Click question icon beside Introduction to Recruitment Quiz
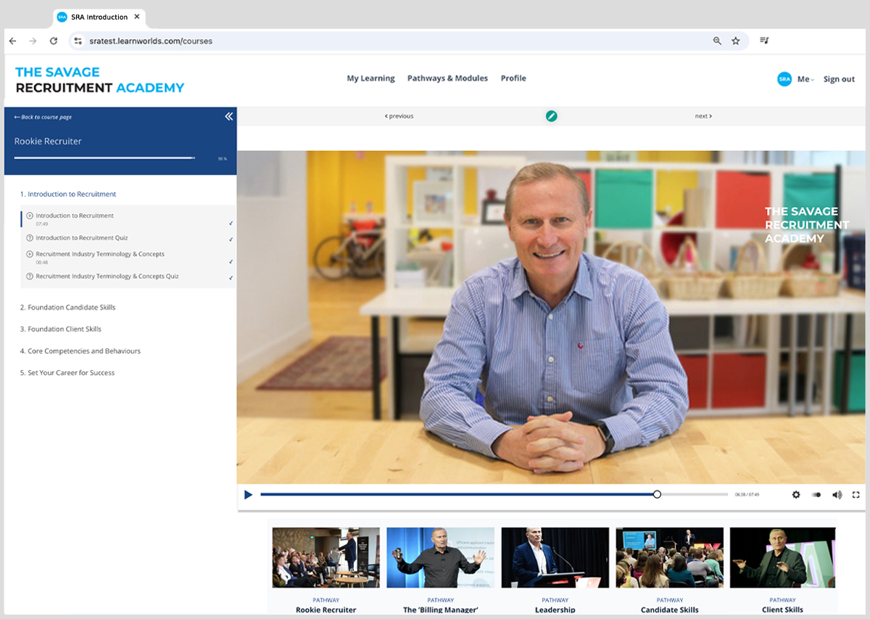Image resolution: width=870 pixels, height=619 pixels. [x=30, y=238]
